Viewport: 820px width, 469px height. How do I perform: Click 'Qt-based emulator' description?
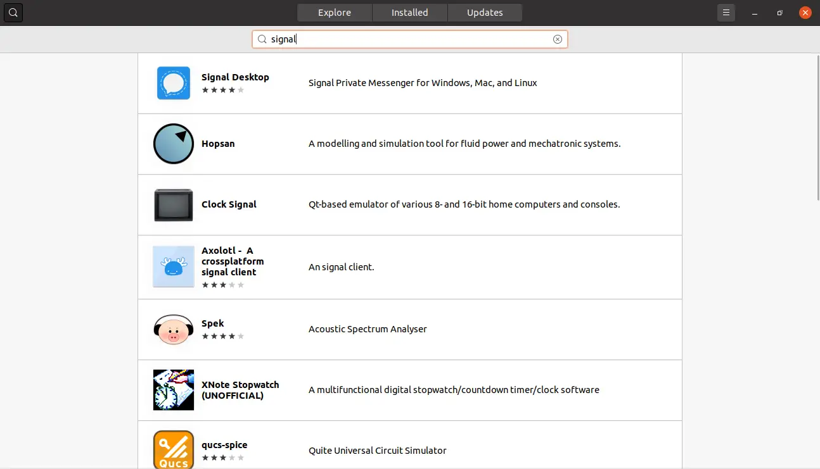coord(464,204)
